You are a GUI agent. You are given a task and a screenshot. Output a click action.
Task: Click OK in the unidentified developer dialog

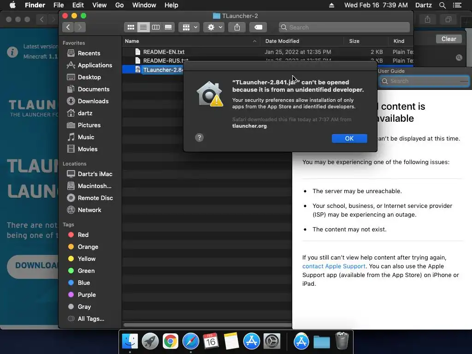point(349,138)
